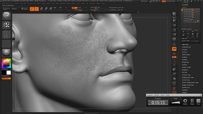Expand the Geometry HD subpalette

186,47
